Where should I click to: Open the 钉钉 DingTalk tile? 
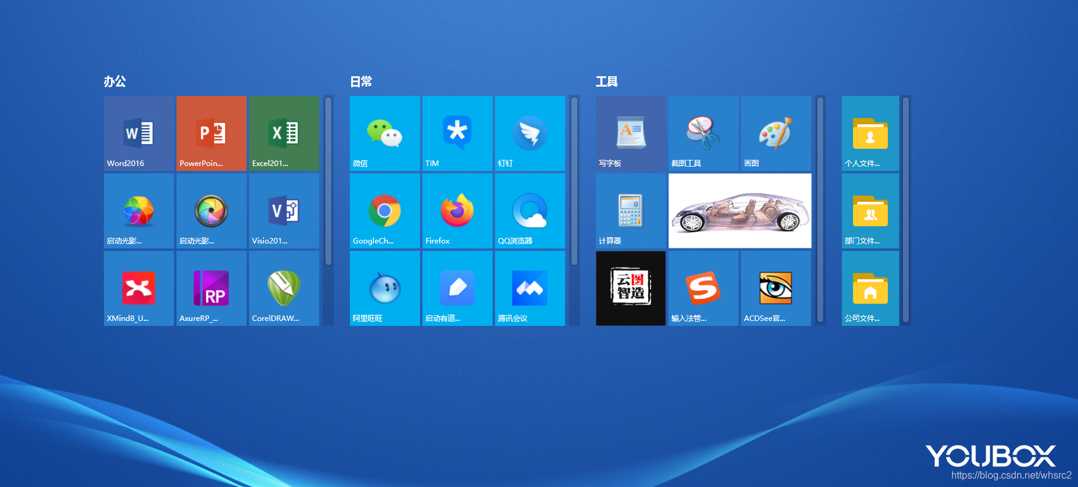point(530,133)
